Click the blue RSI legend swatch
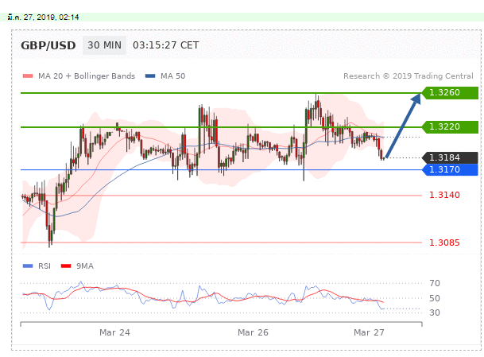Image resolution: width=484 pixels, height=357 pixels. click(x=28, y=266)
